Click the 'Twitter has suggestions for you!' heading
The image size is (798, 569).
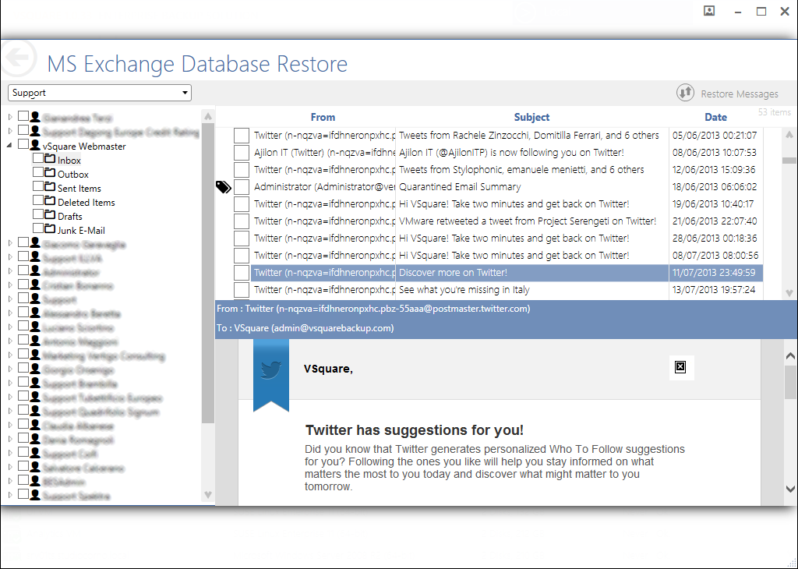[x=415, y=430]
